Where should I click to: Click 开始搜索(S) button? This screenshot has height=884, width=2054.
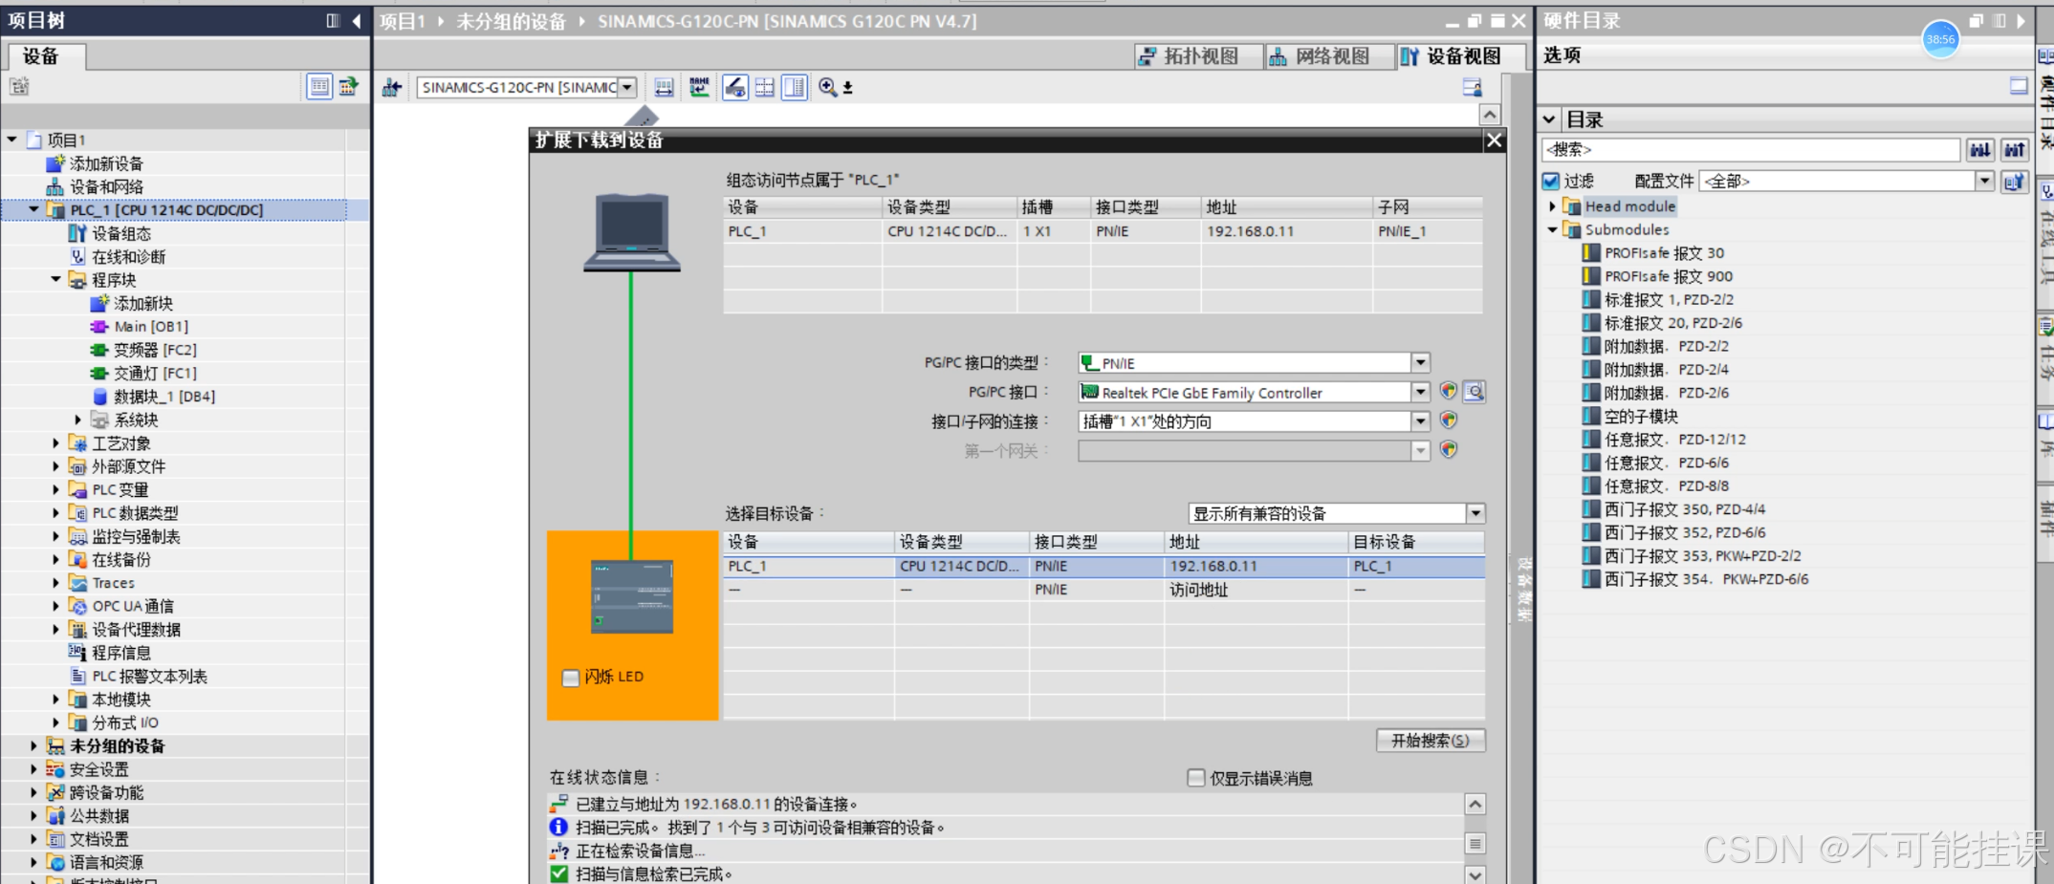coord(1431,741)
